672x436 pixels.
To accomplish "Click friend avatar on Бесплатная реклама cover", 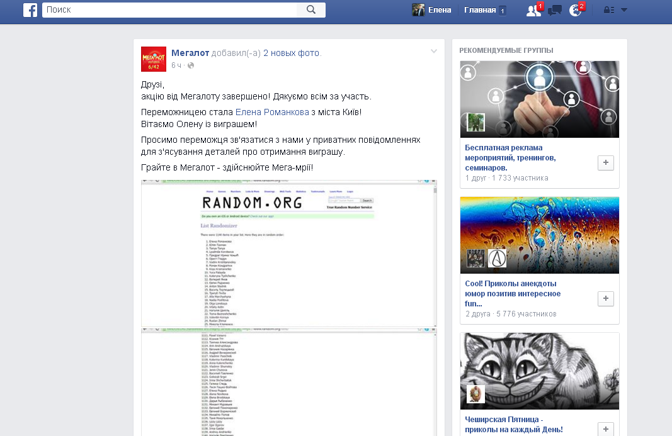I will pyautogui.click(x=476, y=123).
